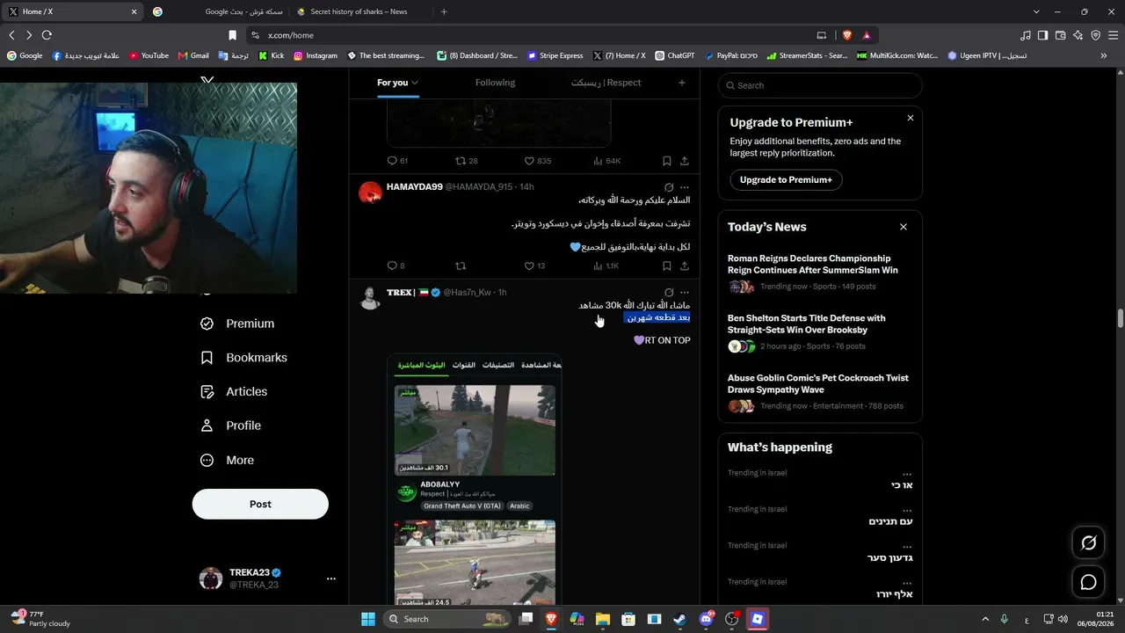Open the YouTube bookmark in bookmarks bar
Image resolution: width=1125 pixels, height=633 pixels.
tap(149, 55)
